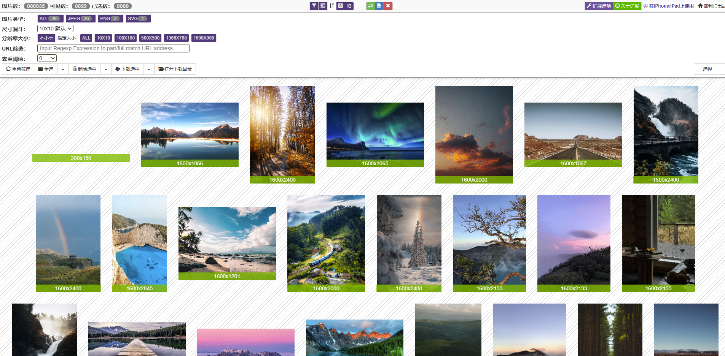Select the red-peaked mountains lake thumbnail

[x=355, y=338]
